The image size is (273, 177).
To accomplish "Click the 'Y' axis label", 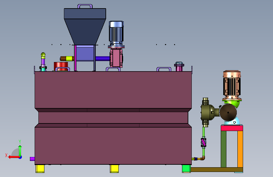I will (20, 142).
